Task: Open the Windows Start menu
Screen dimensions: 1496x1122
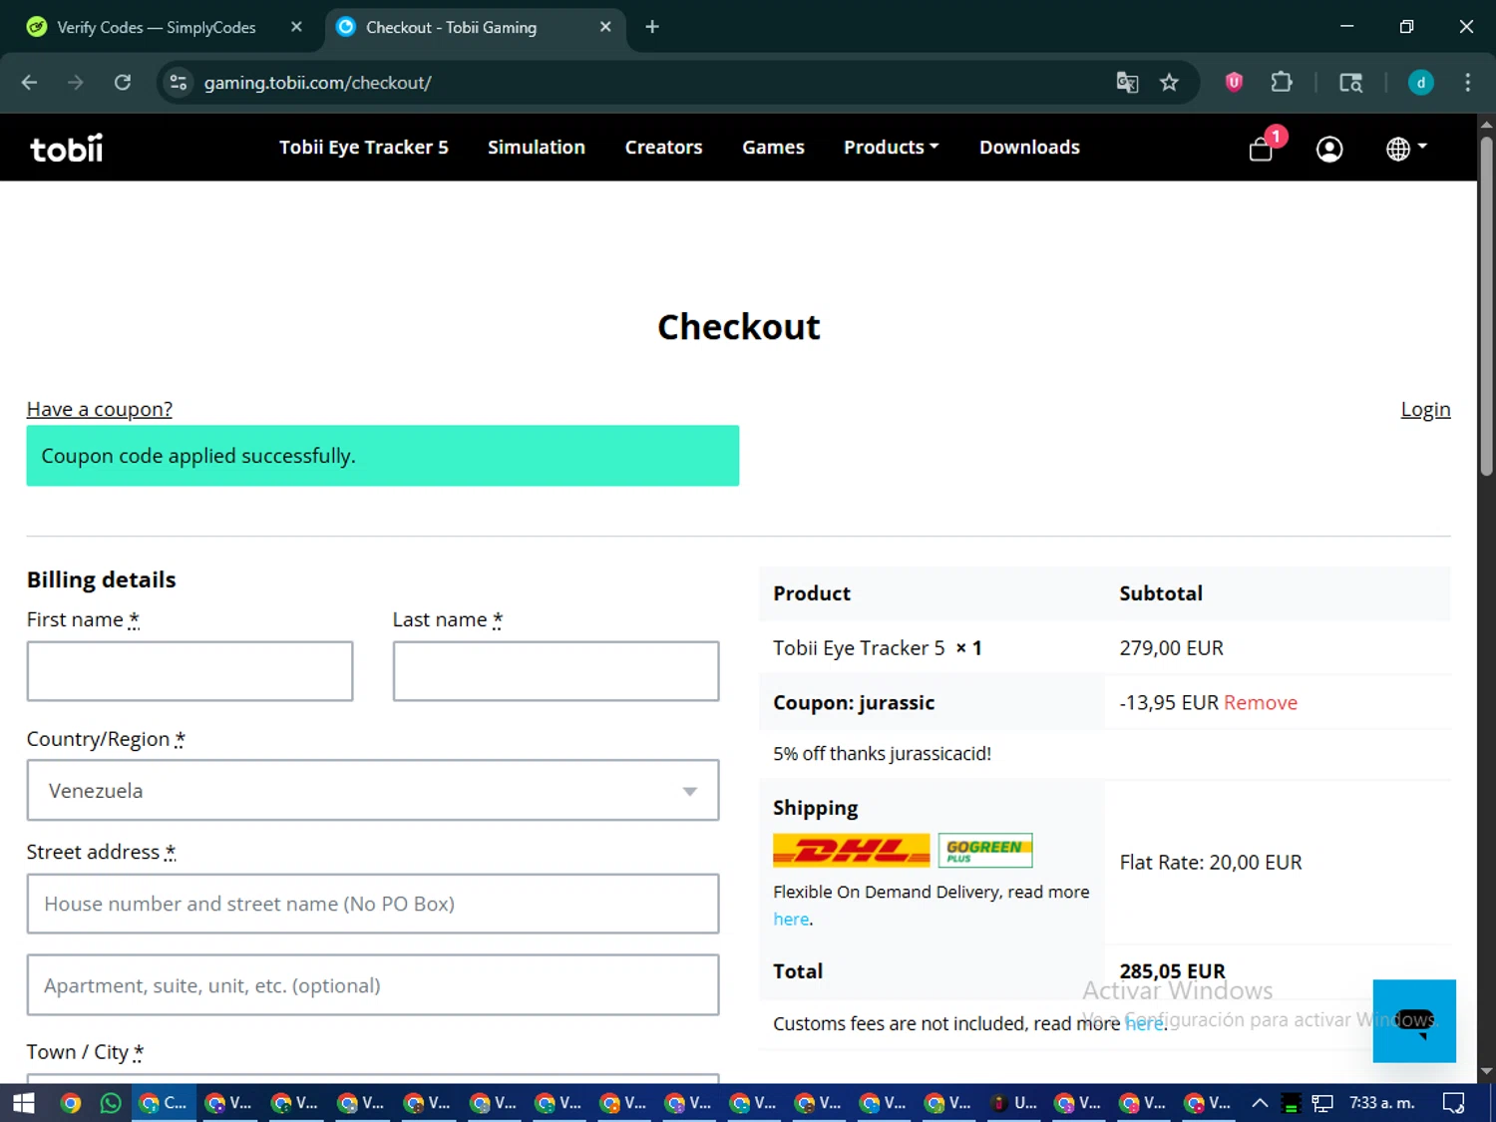Action: click(23, 1103)
